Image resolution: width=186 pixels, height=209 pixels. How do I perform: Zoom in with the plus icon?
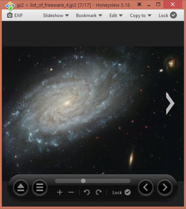tap(60, 192)
